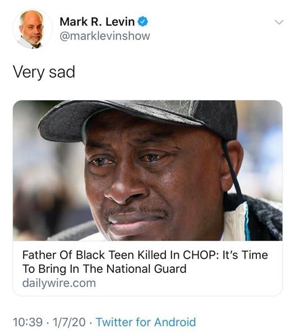Open the "Father Of Black Teen Killed" headline

coord(145,262)
